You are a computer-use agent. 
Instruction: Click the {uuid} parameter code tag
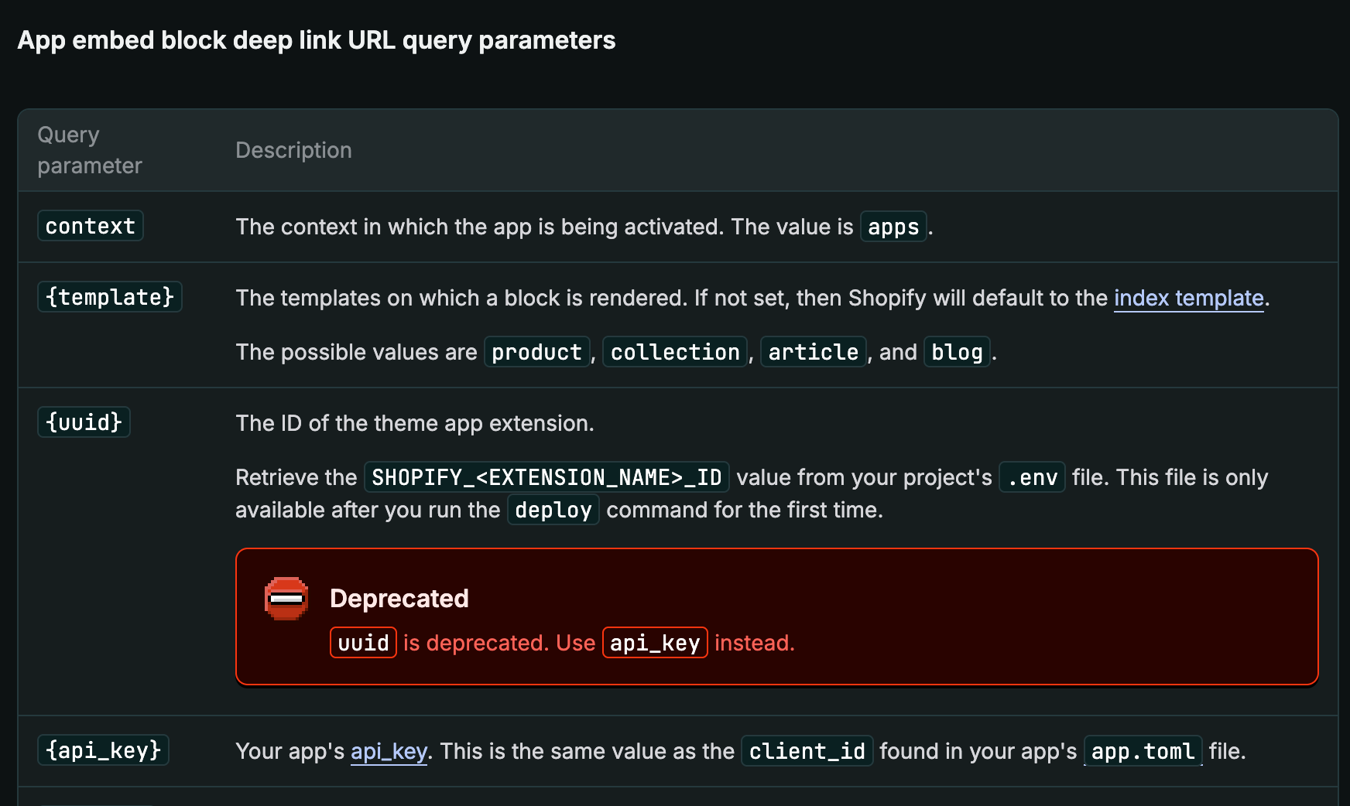point(84,422)
